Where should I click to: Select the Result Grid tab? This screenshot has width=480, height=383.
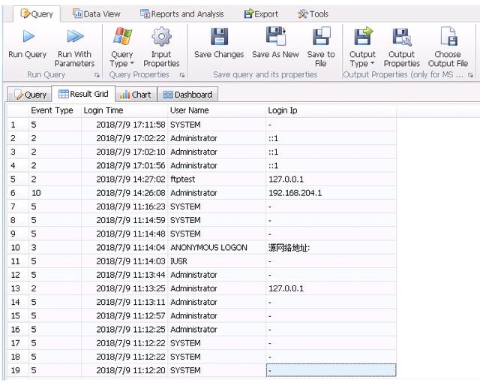(83, 94)
